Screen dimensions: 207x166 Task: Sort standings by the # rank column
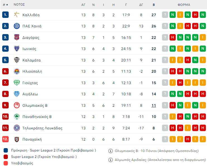[x=5, y=5]
